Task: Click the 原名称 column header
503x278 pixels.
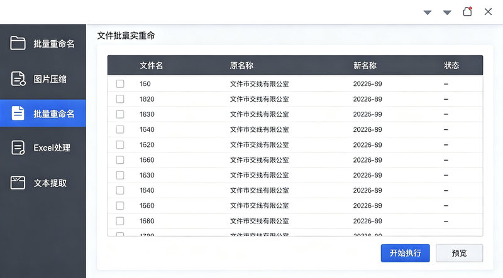Action: click(241, 66)
